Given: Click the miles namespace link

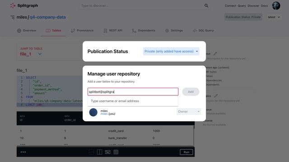Looking at the screenshot, I should coord(22,17).
